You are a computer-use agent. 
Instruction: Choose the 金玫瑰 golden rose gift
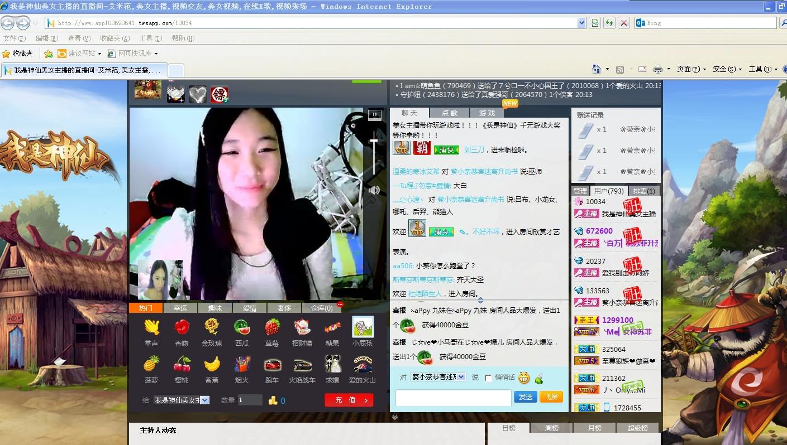click(211, 327)
